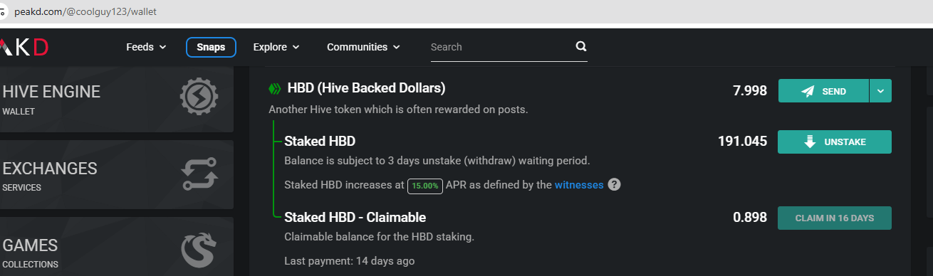Click the 191.045 staked HBD balance
The image size is (933, 276).
click(743, 142)
